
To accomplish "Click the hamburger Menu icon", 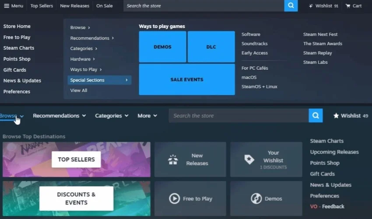I will [x=7, y=6].
